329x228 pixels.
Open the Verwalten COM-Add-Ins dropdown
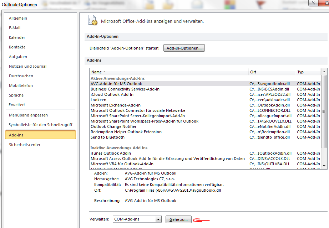click(x=158, y=219)
